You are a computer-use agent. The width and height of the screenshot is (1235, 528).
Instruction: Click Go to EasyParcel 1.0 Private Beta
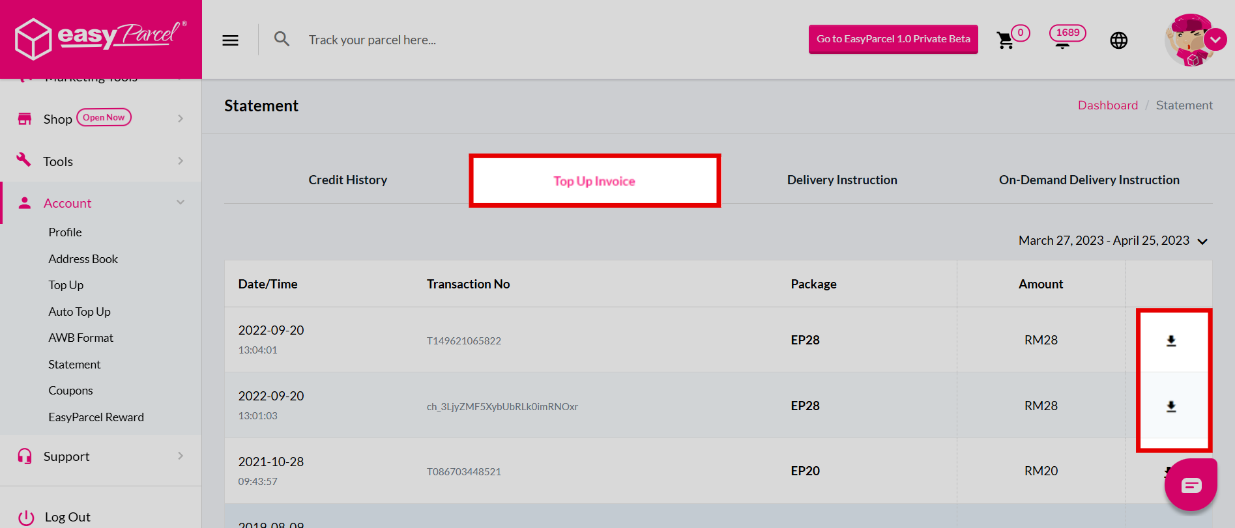[894, 39]
